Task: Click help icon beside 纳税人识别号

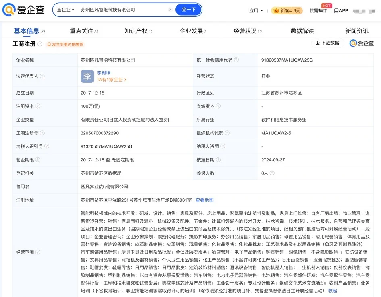Action: point(47,146)
